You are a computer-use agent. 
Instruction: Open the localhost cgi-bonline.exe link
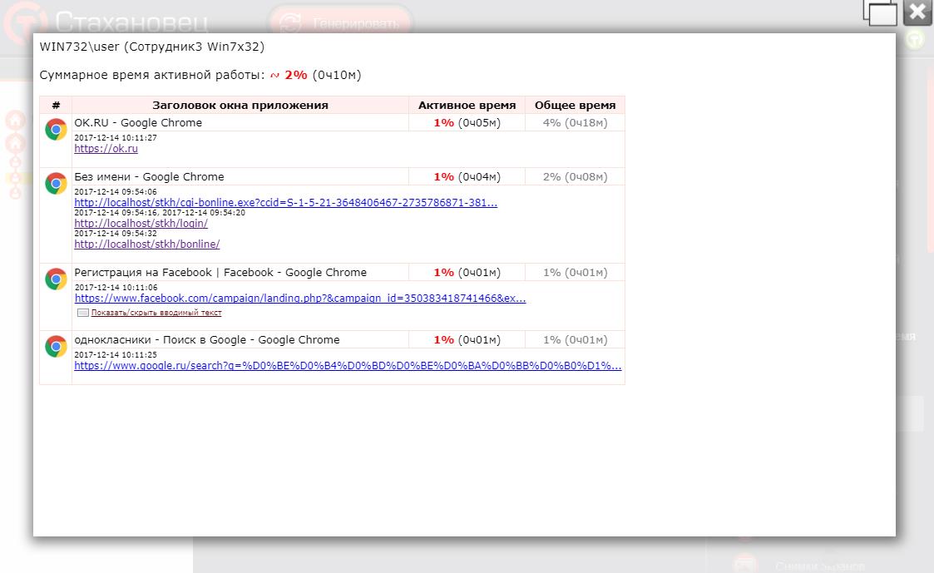286,203
